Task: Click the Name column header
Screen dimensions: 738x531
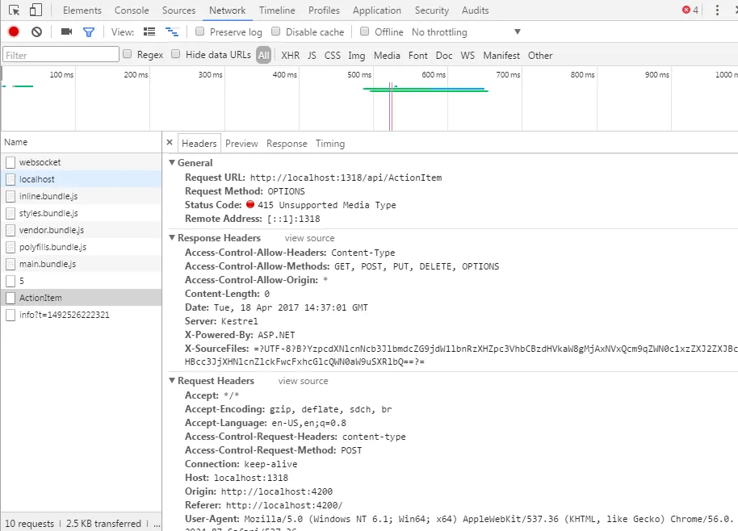Action: click(81, 142)
